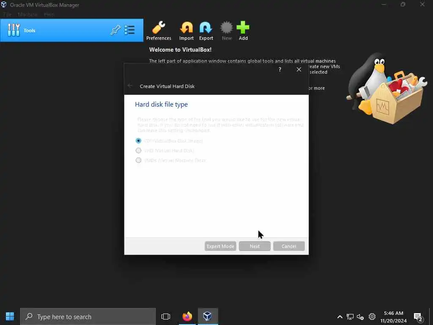
Task: Click the Next button
Action: 255,246
